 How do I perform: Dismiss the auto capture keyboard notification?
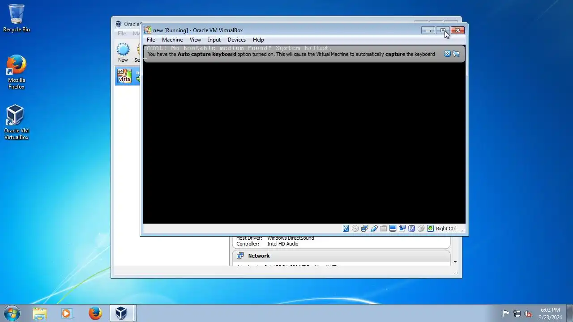pyautogui.click(x=447, y=54)
